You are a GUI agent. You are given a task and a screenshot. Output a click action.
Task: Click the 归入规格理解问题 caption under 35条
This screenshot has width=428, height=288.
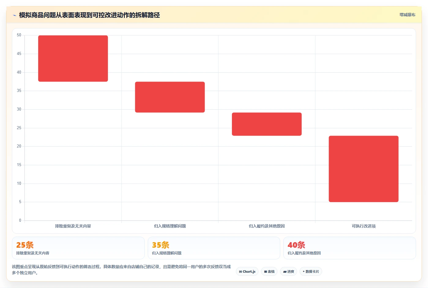click(x=167, y=253)
